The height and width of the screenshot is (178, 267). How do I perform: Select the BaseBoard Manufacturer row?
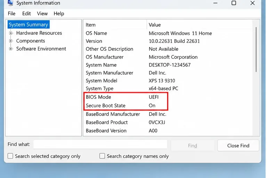pyautogui.click(x=168, y=114)
